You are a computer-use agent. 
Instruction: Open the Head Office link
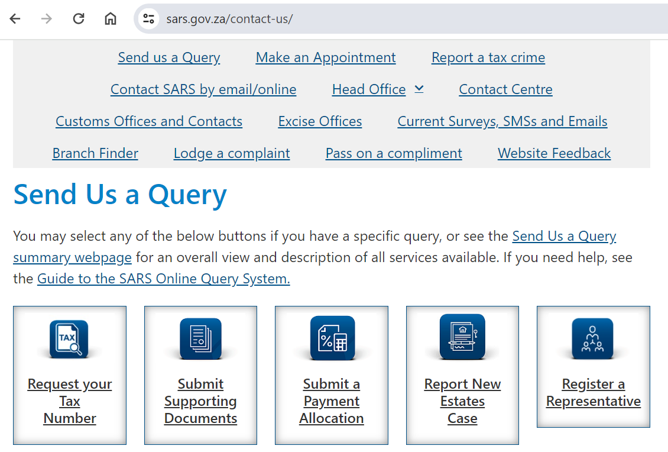pos(369,89)
